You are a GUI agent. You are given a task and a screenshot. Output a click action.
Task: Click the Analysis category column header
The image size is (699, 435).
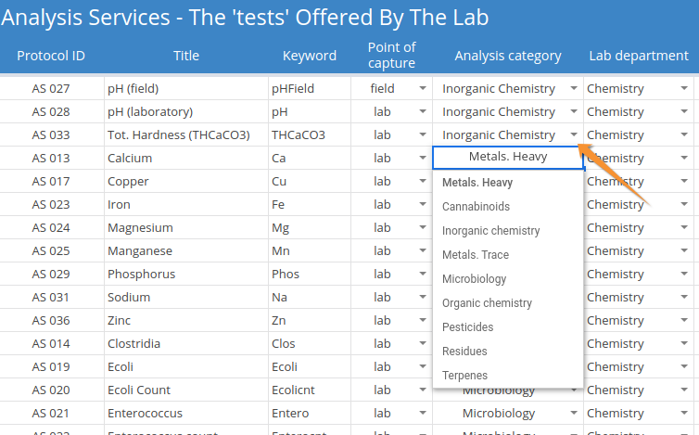tap(507, 56)
